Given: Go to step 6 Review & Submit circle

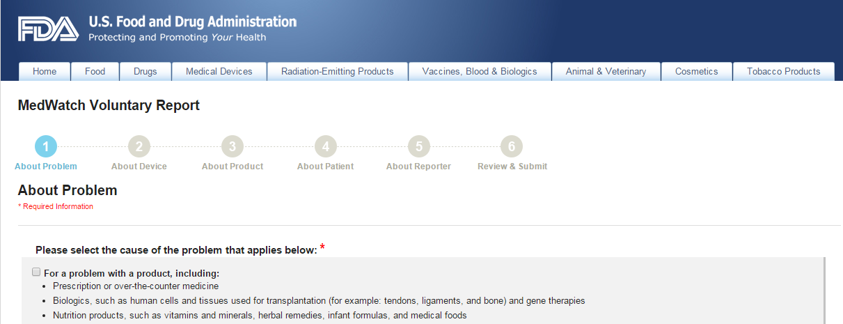Looking at the screenshot, I should pyautogui.click(x=512, y=146).
